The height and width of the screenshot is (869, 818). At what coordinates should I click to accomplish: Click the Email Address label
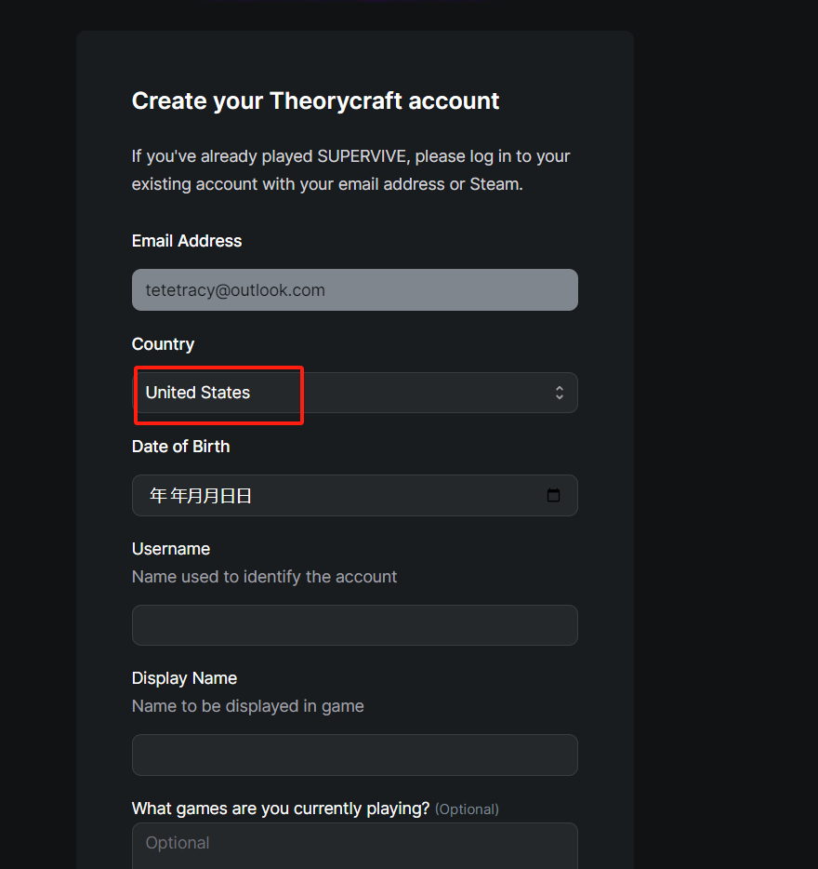coord(187,241)
